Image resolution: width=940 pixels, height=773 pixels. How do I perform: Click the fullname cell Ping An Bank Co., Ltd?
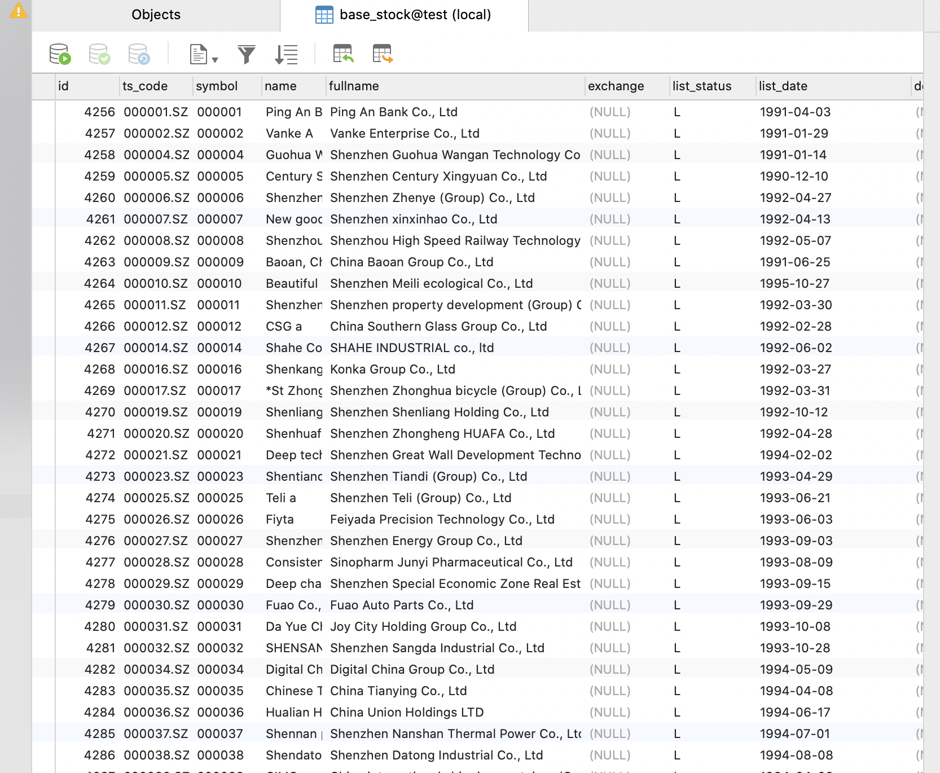click(x=455, y=112)
